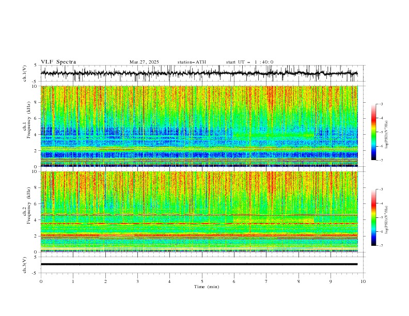409x316 pixels.
Task: Click the time axis tick label '7'
Action: click(x=266, y=281)
